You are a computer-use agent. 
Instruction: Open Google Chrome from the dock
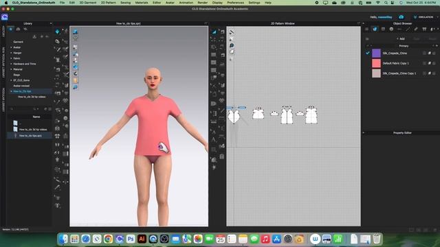108,239
